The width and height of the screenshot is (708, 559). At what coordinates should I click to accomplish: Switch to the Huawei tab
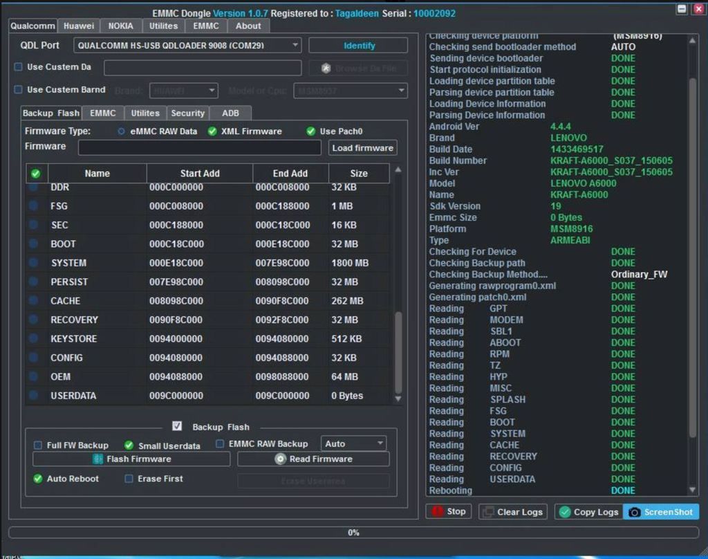79,26
